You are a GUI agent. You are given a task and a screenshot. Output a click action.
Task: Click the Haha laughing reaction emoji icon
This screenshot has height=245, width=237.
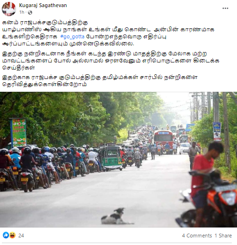tap(12, 235)
